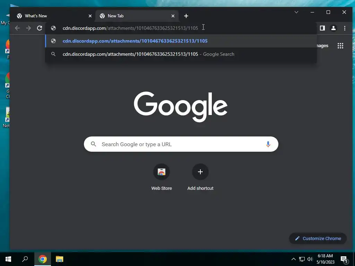
Task: Open Chrome three-dot menu
Action: 345,28
